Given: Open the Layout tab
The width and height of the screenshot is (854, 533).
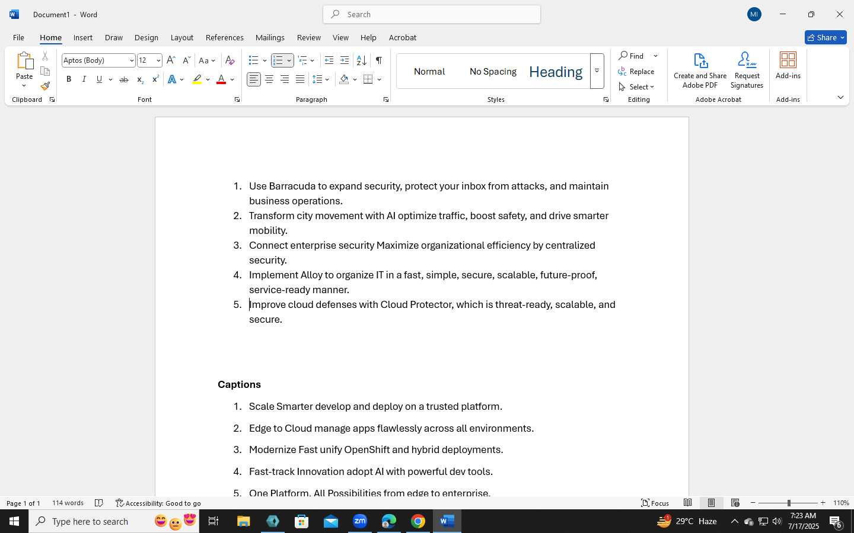Looking at the screenshot, I should (x=181, y=37).
